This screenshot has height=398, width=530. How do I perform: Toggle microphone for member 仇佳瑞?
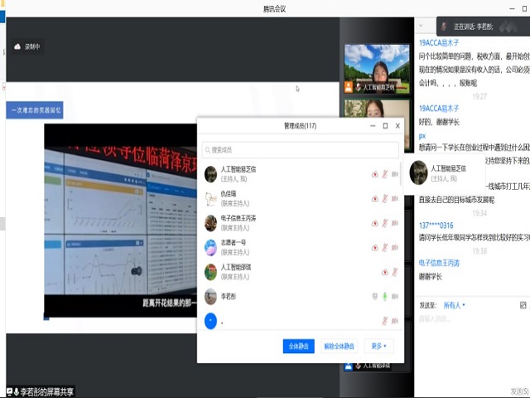click(384, 199)
